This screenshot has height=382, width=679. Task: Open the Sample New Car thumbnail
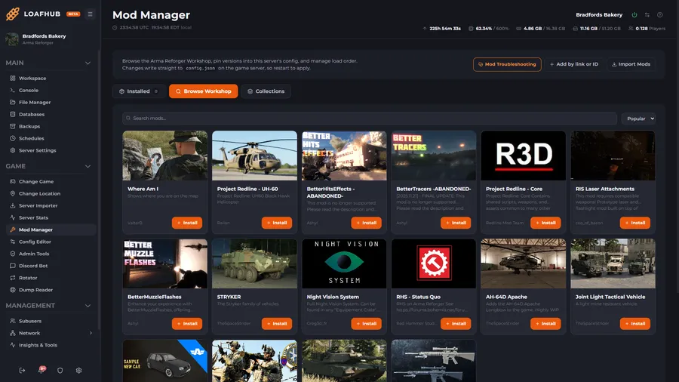[x=165, y=361]
